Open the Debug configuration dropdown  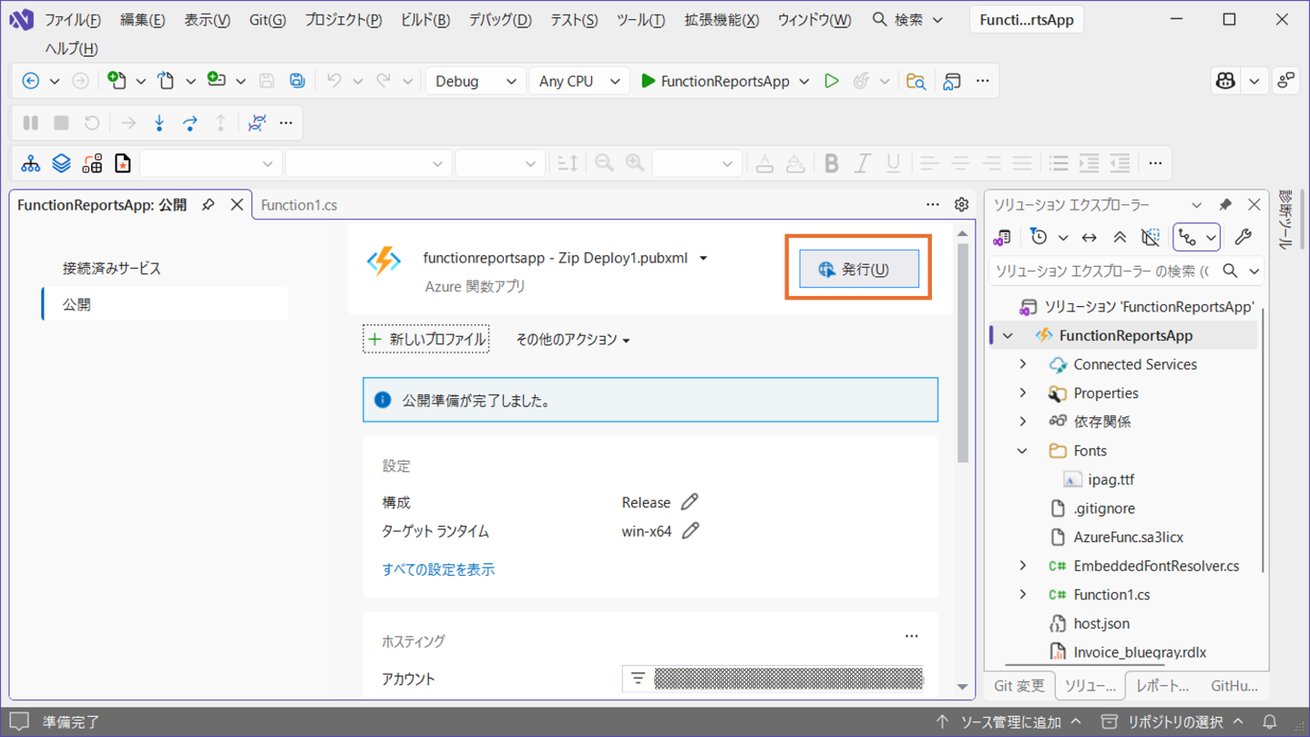(475, 80)
